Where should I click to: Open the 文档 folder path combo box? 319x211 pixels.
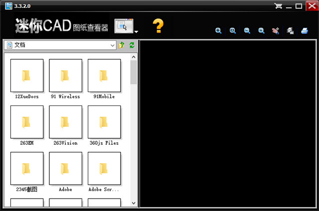[60, 45]
